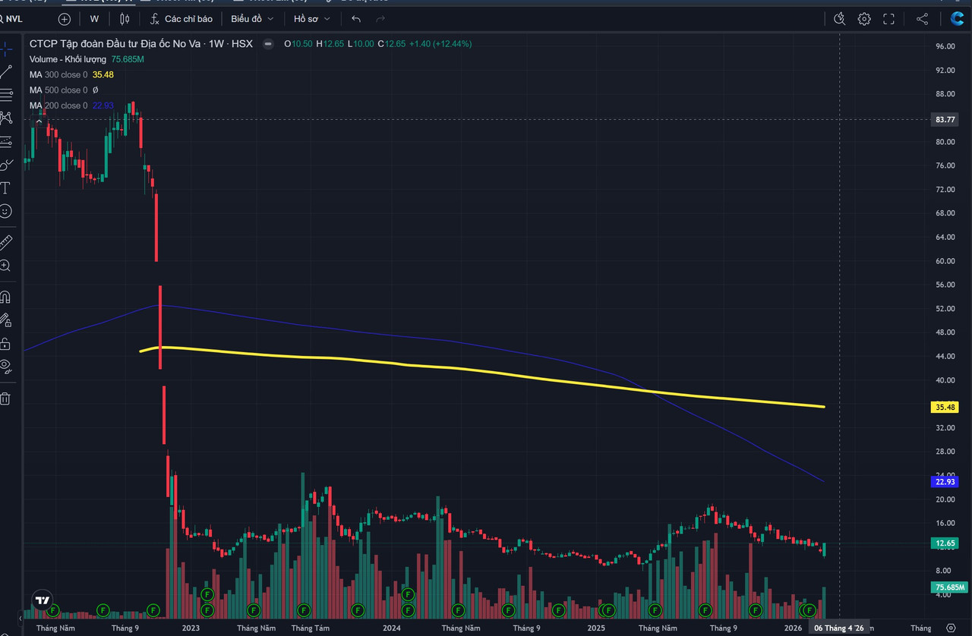Click the yellow MA 300 value 35.48 in legend
The height and width of the screenshot is (636, 972).
click(103, 74)
